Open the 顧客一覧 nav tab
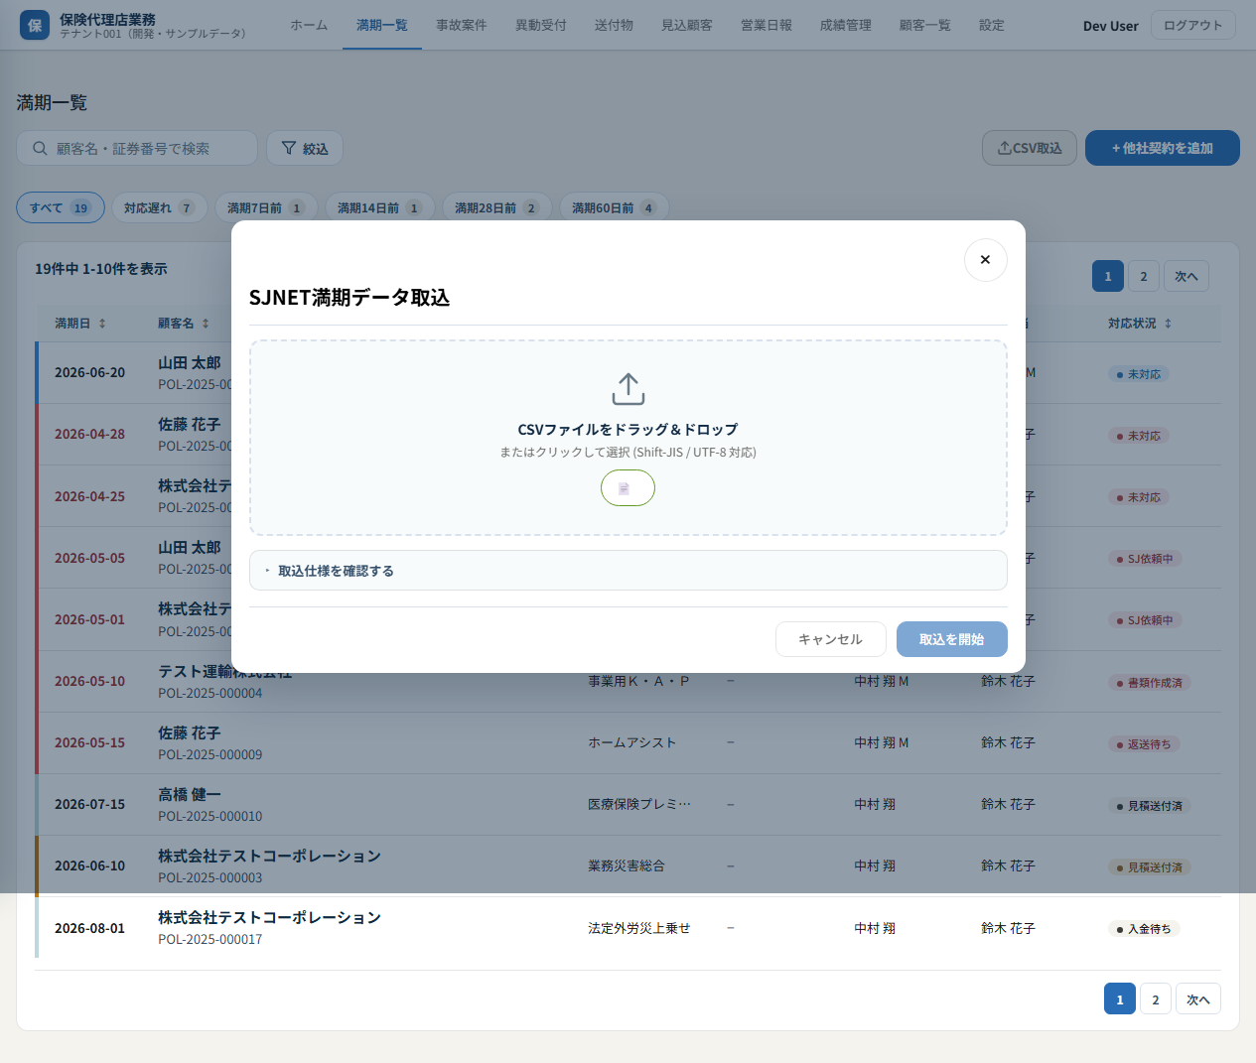Viewport: 1256px width, 1063px height. point(925,25)
